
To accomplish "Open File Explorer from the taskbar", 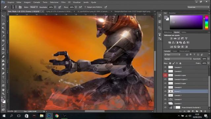I will [42, 116].
